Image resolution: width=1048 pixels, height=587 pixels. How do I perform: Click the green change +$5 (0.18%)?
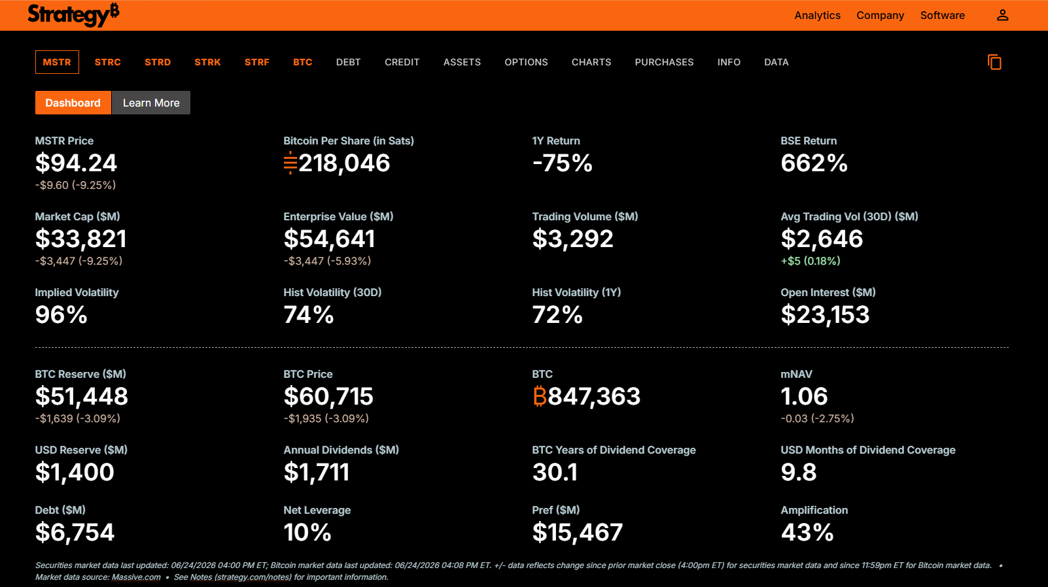[811, 261]
